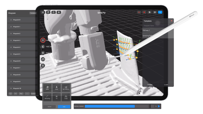Run program with blue play button
Screen dimensions: 203x114
coord(160,12)
